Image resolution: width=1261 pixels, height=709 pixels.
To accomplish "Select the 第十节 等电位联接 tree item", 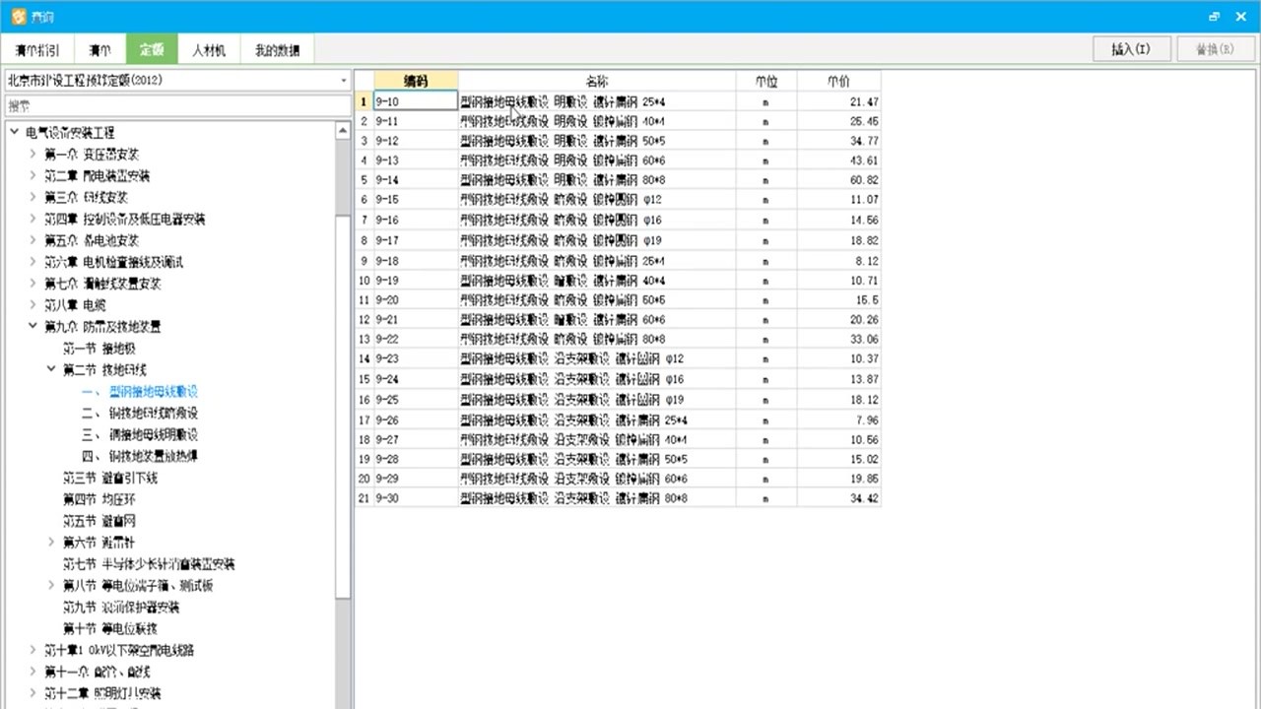I will coord(110,628).
